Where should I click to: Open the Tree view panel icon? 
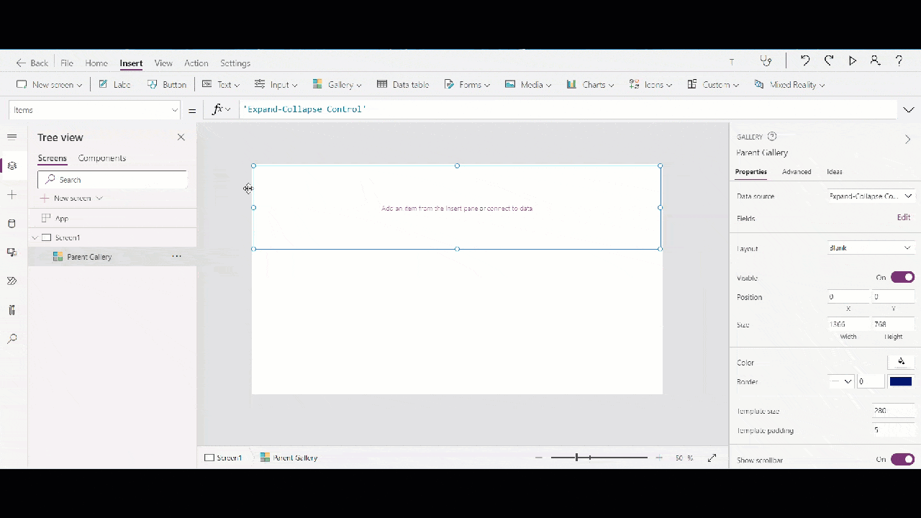(x=12, y=165)
